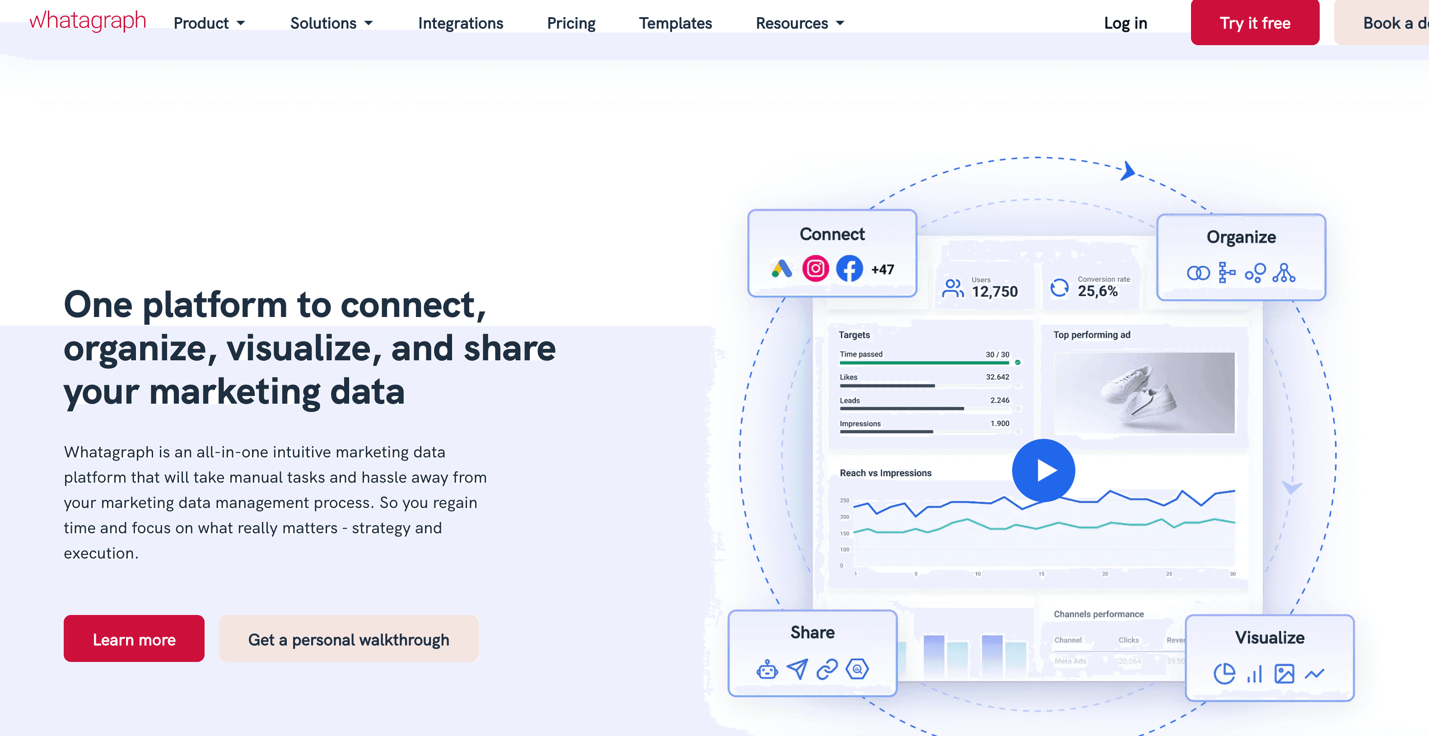The height and width of the screenshot is (736, 1429).
Task: Select the pie chart icon in Visualize card
Action: (x=1224, y=674)
